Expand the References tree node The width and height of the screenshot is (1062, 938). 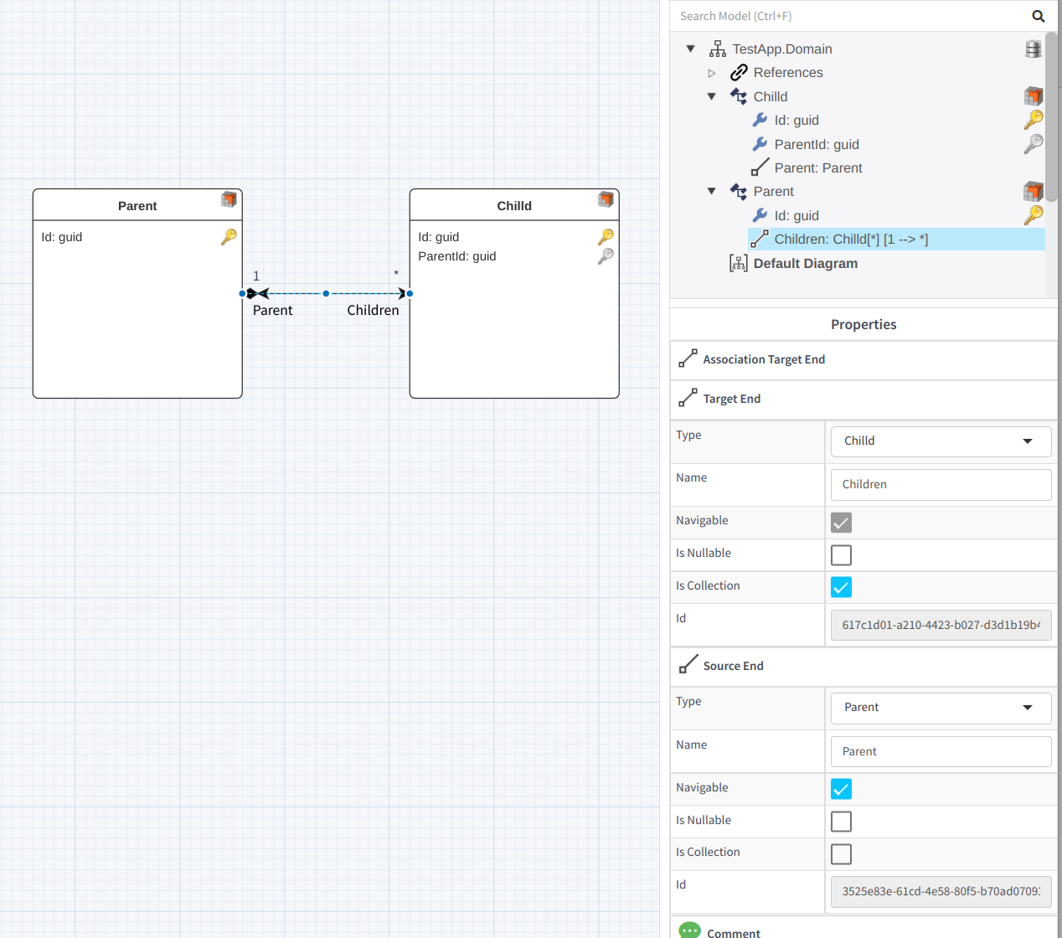coord(712,73)
